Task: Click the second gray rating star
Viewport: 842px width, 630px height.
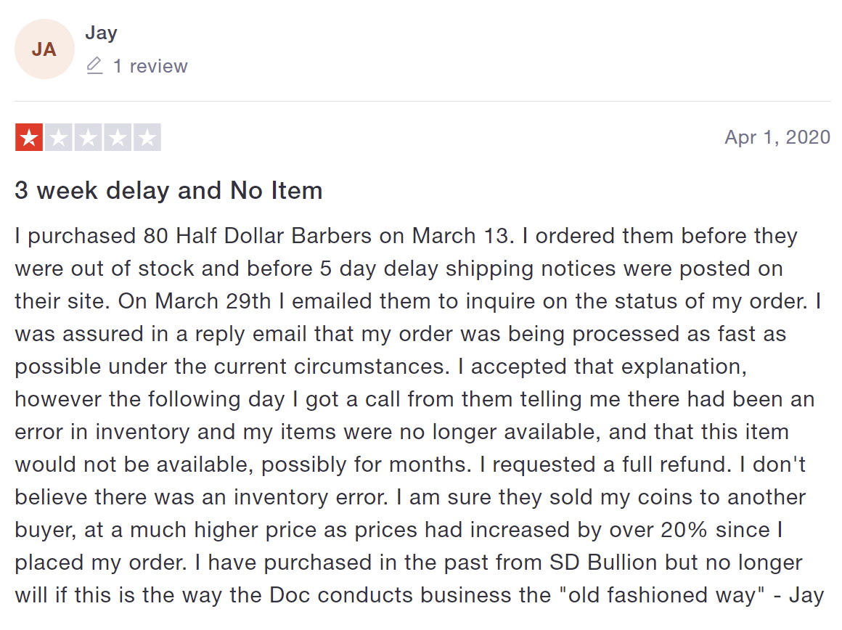Action: point(59,137)
